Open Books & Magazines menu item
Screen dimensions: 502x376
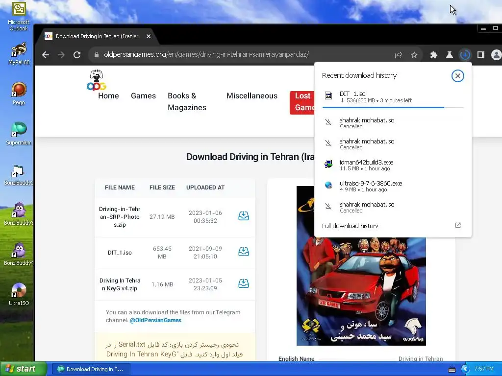pyautogui.click(x=187, y=102)
